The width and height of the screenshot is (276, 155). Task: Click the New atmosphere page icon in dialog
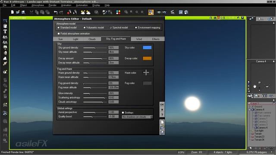(162, 122)
